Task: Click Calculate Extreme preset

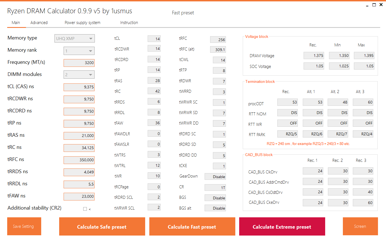Action: pyautogui.click(x=282, y=226)
